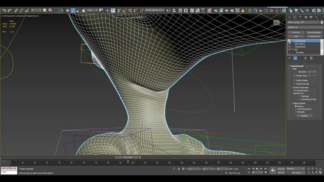This screenshot has width=324, height=182.
Task: Click the Set Key button
Action: 281,172
